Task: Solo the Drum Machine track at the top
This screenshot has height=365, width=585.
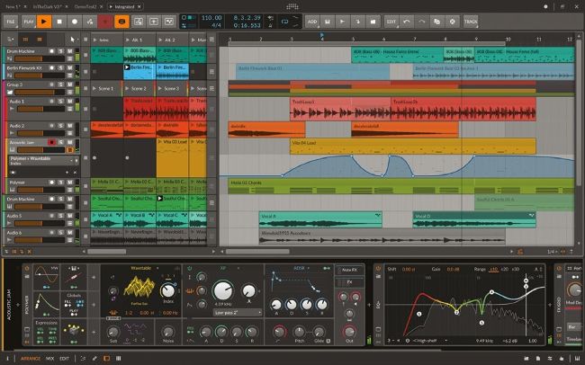Action: (x=61, y=51)
